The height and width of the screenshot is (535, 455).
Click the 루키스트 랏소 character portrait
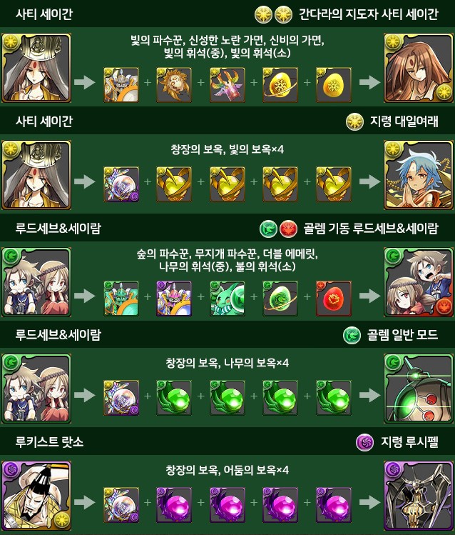36,496
